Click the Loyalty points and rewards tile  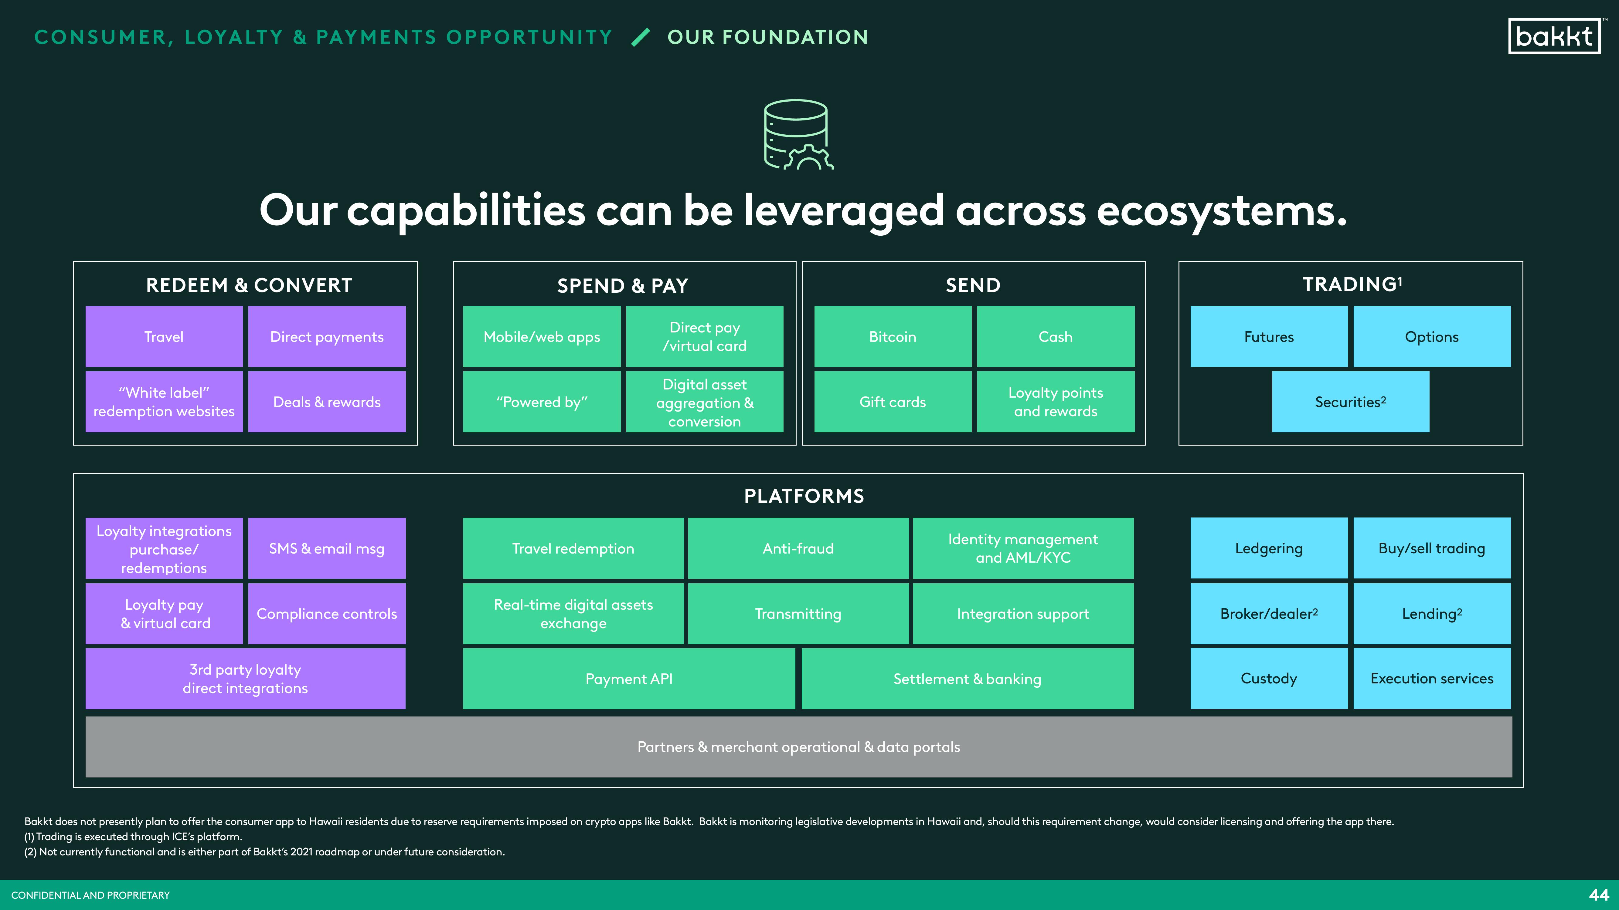coord(1056,402)
